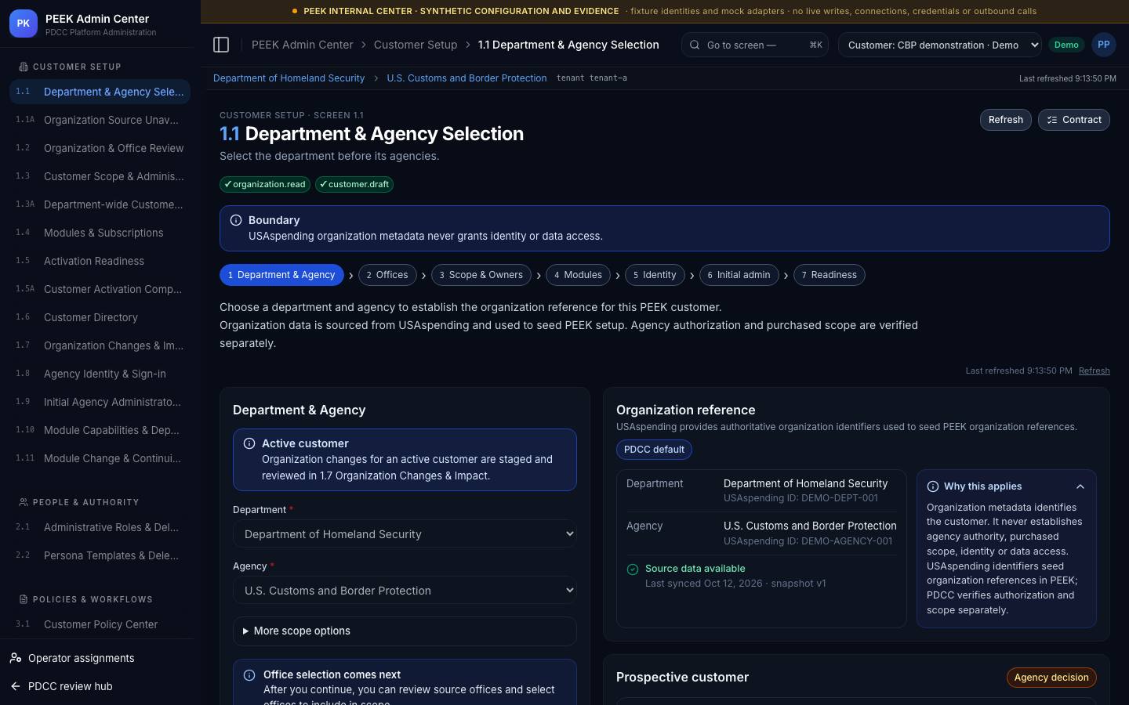
Task: Click the Boundary info icon
Action: (x=236, y=220)
